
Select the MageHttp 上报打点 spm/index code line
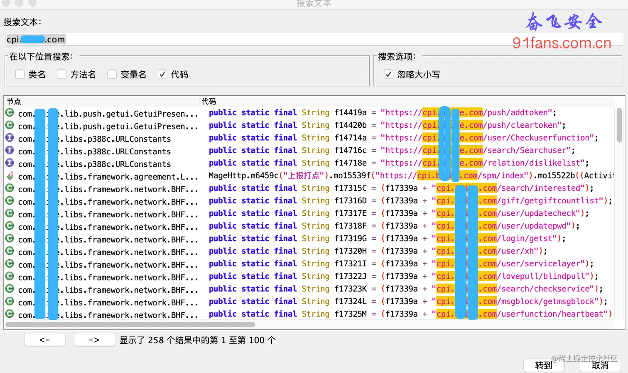[x=411, y=176]
